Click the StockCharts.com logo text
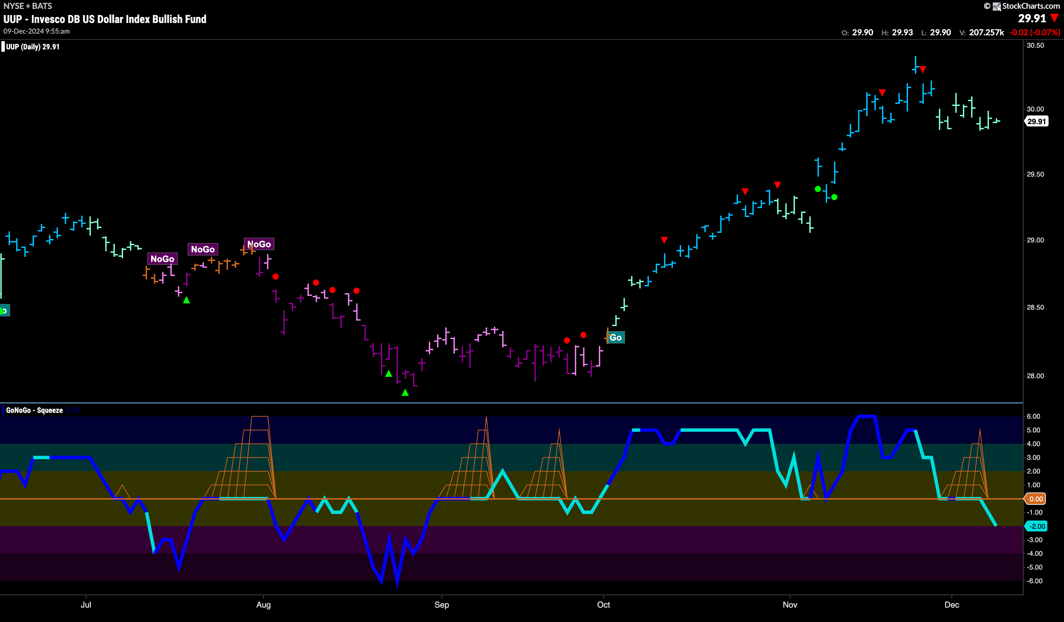The image size is (1064, 622). (x=1031, y=6)
